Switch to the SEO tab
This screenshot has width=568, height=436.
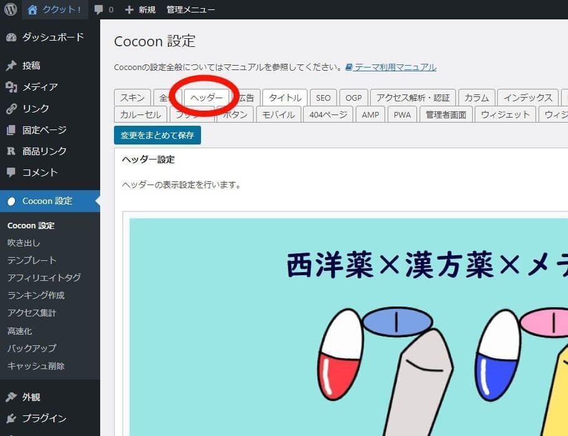tap(323, 98)
